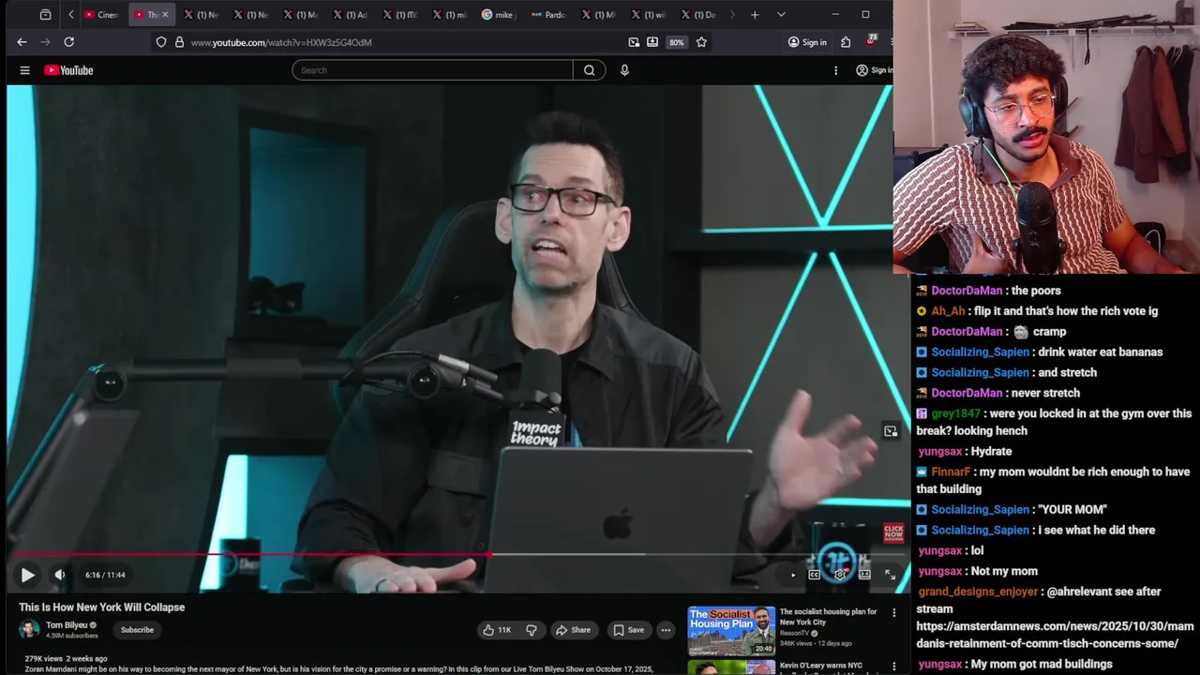The width and height of the screenshot is (1200, 675).
Task: Open the player settings gear
Action: (839, 575)
